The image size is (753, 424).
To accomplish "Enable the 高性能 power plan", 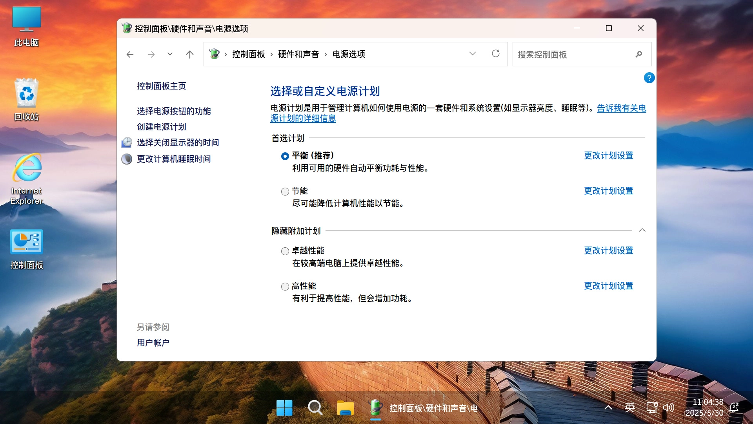I will pos(285,286).
